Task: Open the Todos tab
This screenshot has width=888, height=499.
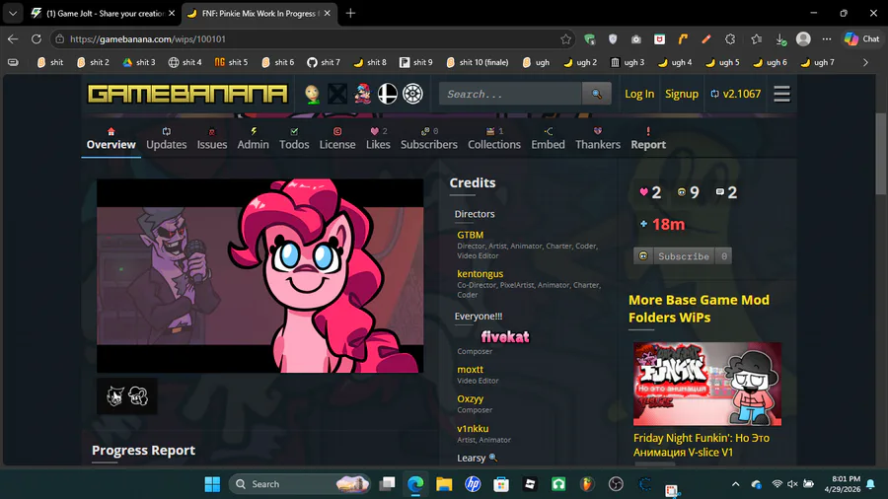Action: click(294, 139)
